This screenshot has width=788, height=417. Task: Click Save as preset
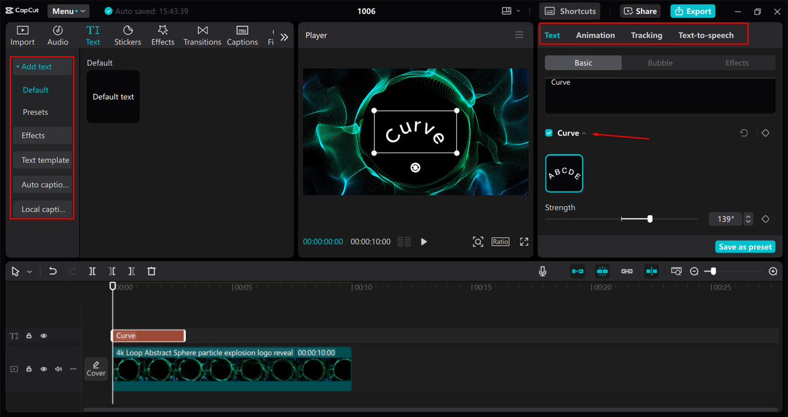coord(746,247)
